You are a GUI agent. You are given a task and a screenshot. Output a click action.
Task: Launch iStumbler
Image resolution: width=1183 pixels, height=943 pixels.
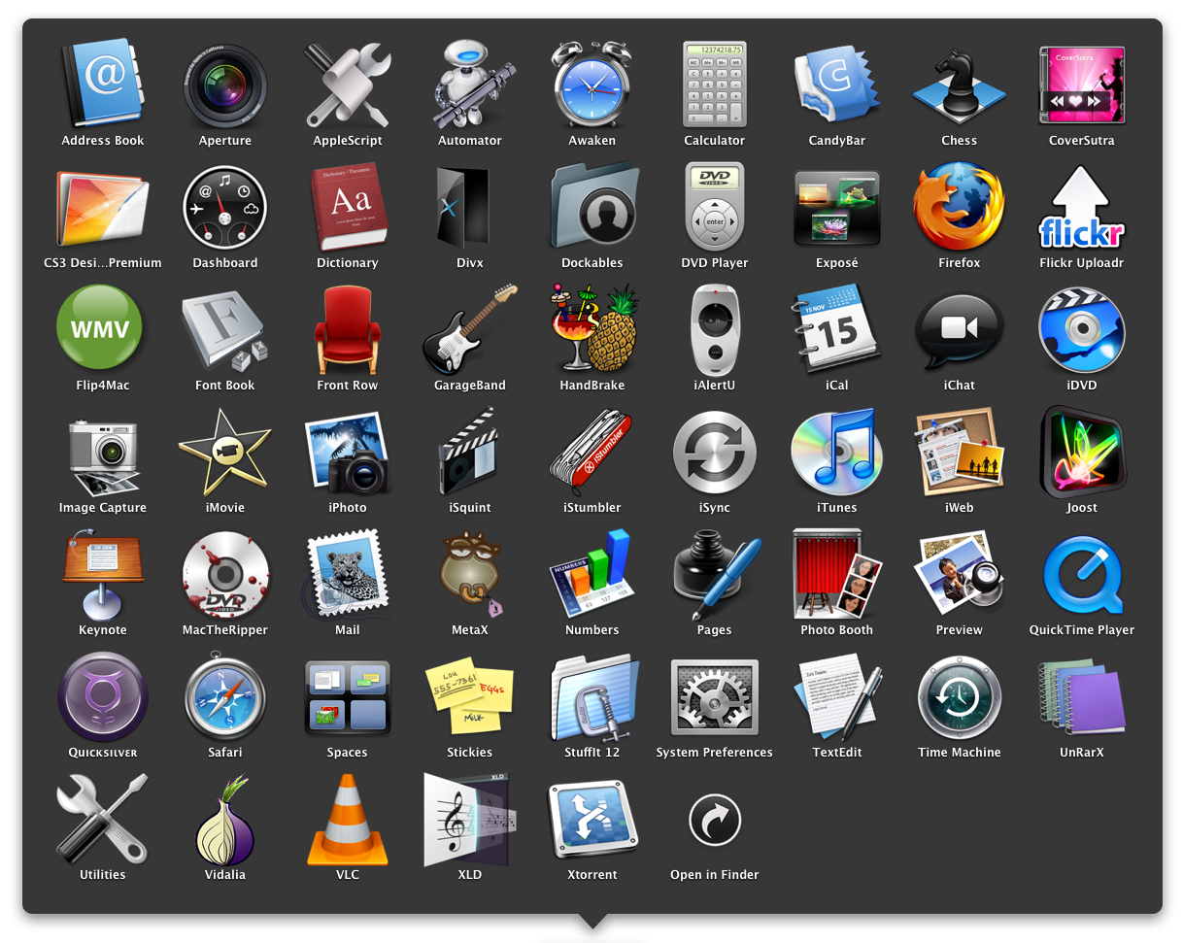(x=592, y=452)
